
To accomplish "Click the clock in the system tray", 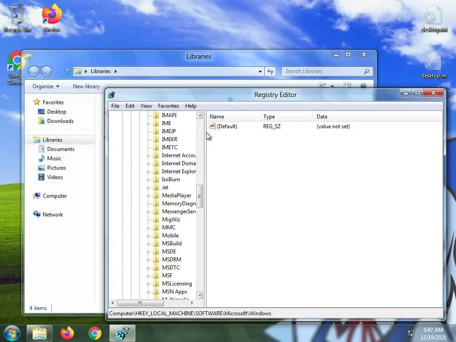I will [x=433, y=333].
